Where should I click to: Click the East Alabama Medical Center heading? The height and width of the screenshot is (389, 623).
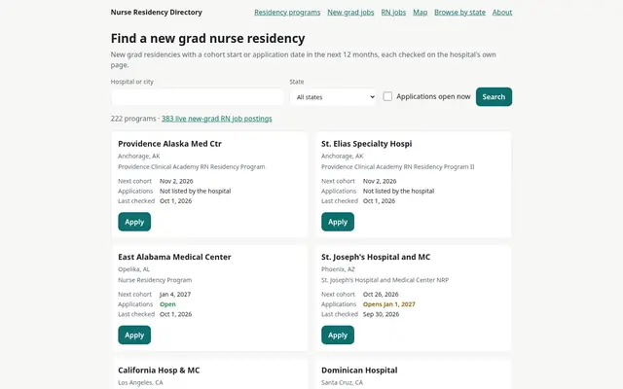(174, 257)
